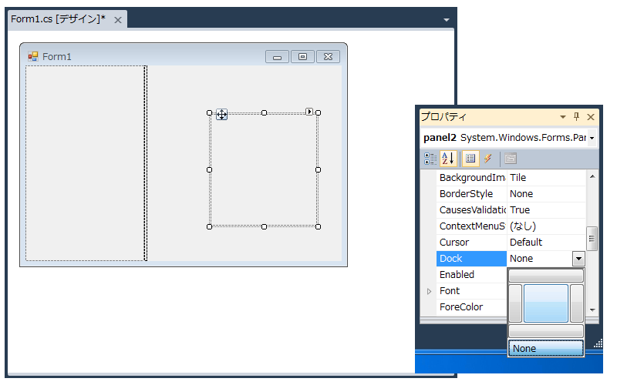The image size is (617, 385).
Task: Click the Properties grid scroll up arrow
Action: tap(592, 177)
